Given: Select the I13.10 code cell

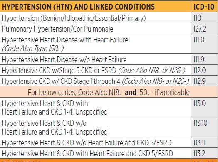Looking at the screenshot, I should (x=205, y=127).
